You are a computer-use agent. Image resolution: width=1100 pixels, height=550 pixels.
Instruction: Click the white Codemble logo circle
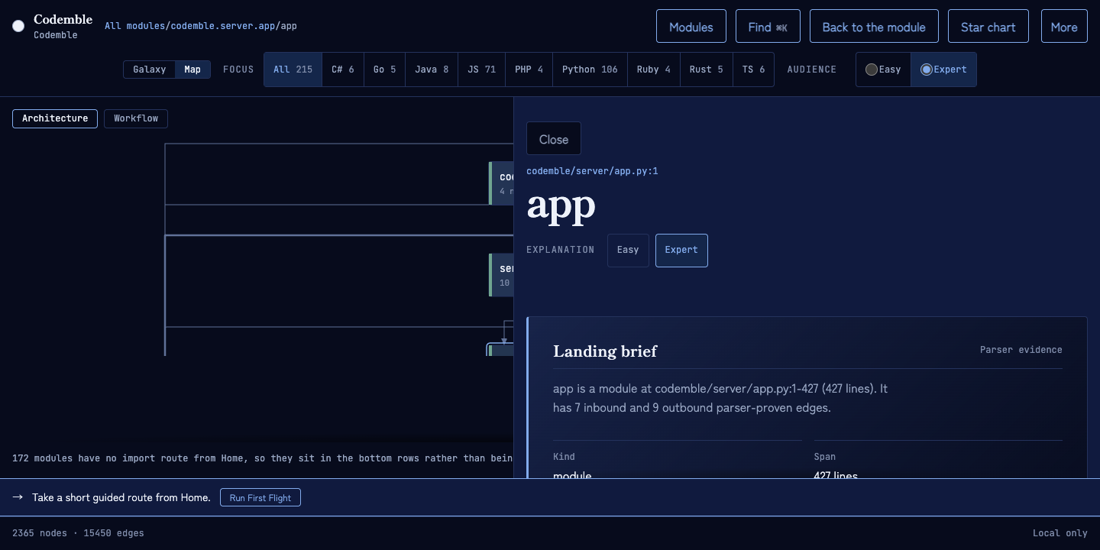tap(18, 27)
